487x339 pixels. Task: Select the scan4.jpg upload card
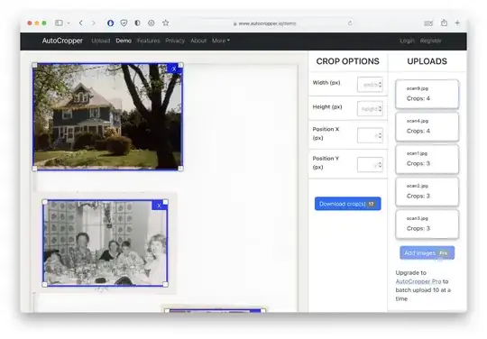[427, 126]
